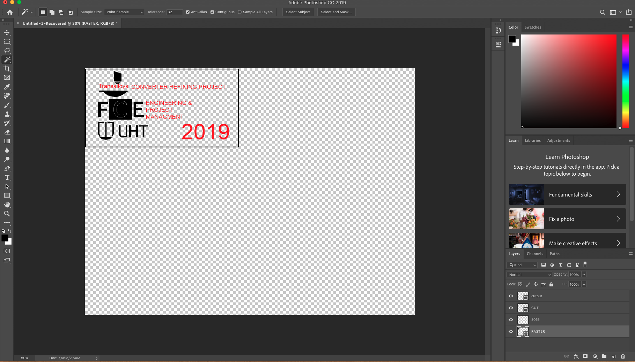Screen dimensions: 635x362
Task: Select the Crop tool
Action: pyautogui.click(x=7, y=69)
